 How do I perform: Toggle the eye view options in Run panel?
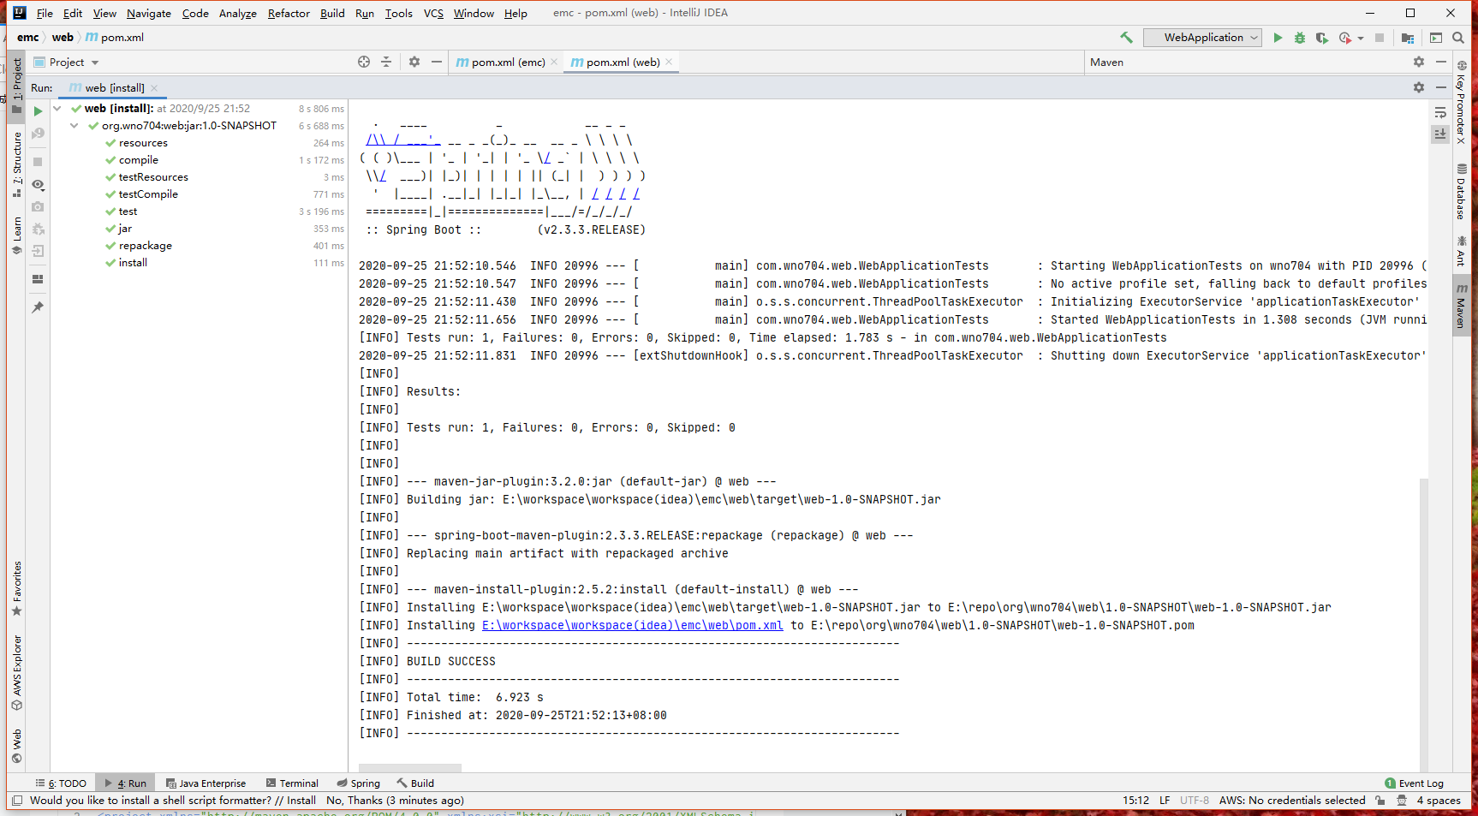(38, 185)
